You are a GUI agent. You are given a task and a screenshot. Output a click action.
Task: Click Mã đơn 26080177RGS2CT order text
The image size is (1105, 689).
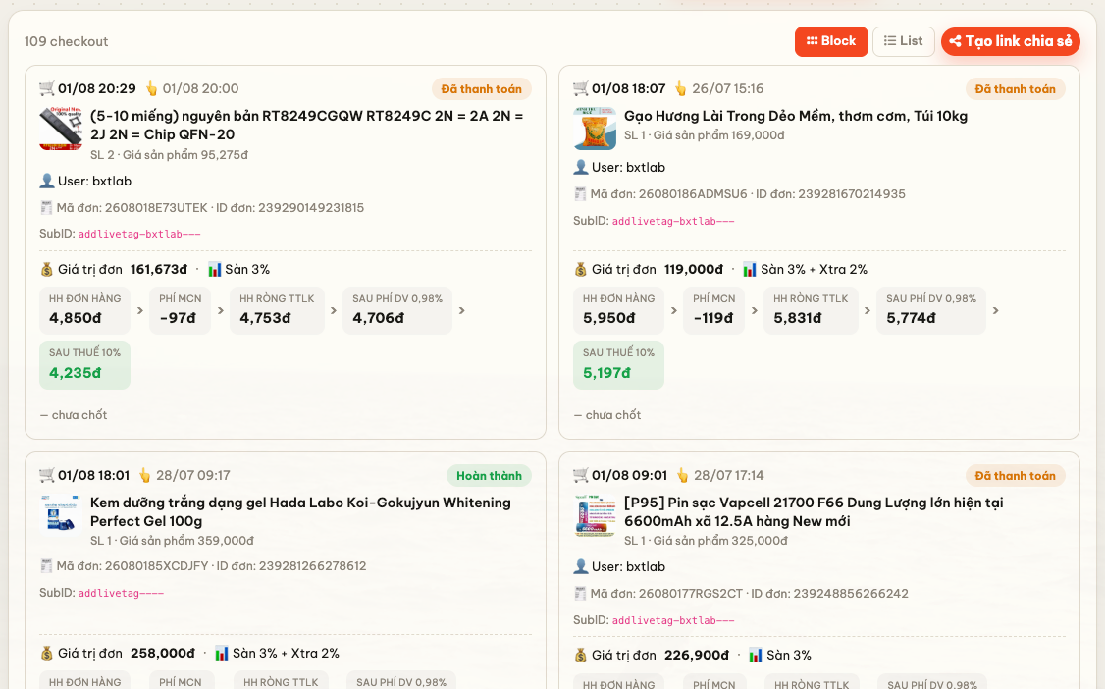tap(666, 594)
